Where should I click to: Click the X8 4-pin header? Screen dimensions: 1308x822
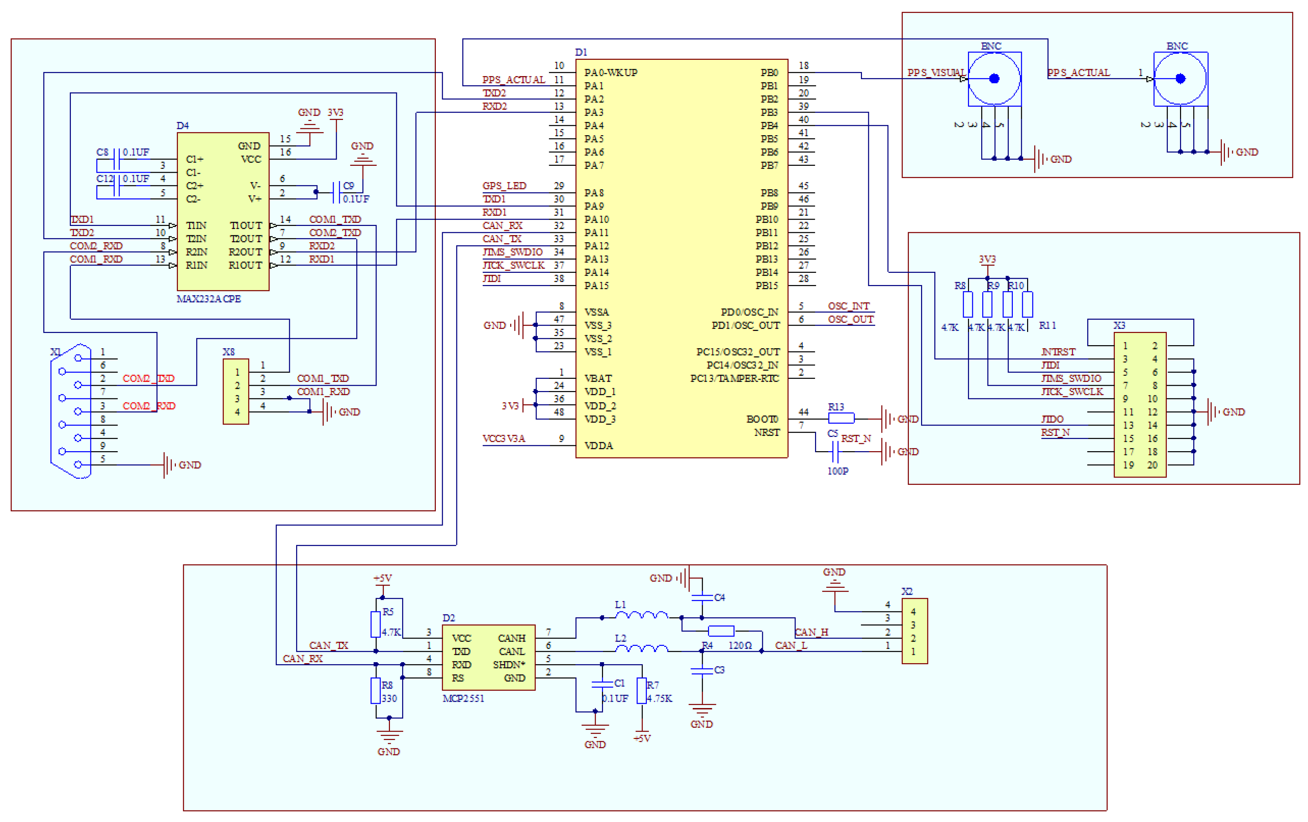tap(236, 391)
